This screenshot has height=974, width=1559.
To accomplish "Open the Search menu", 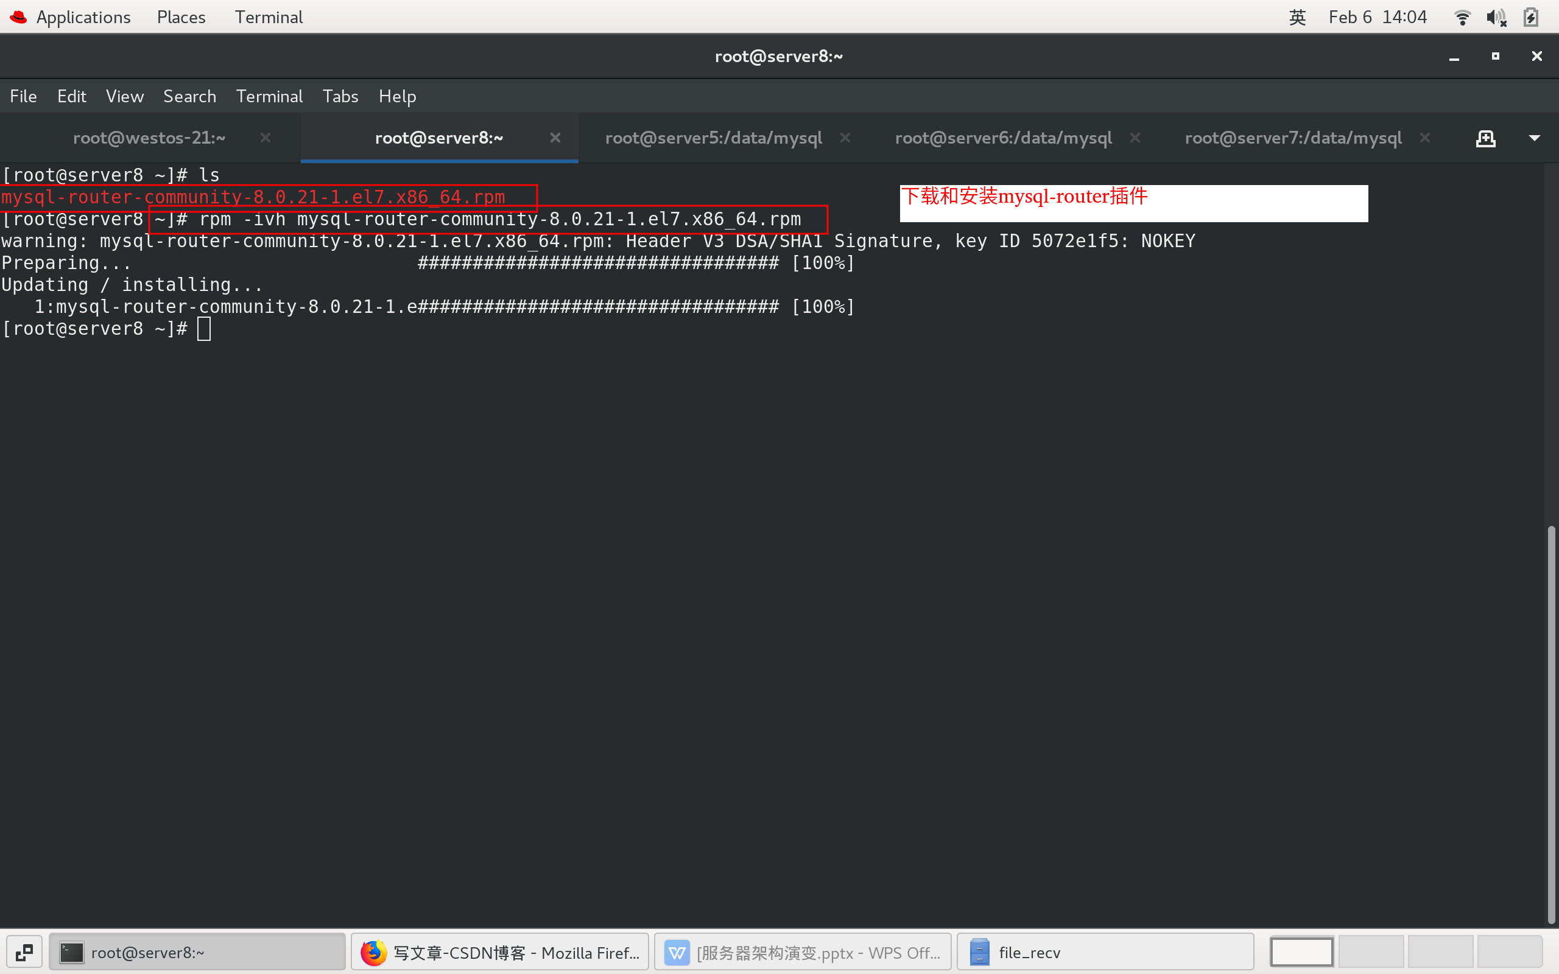I will point(189,96).
